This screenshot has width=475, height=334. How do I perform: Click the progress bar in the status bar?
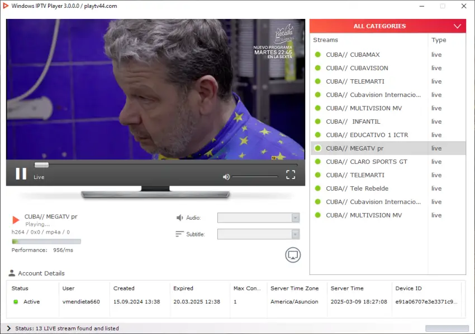pyautogui.click(x=447, y=328)
